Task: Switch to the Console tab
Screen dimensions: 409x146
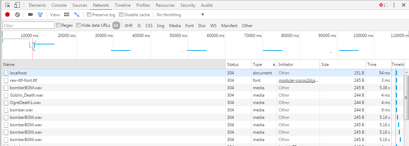Action: (x=59, y=5)
